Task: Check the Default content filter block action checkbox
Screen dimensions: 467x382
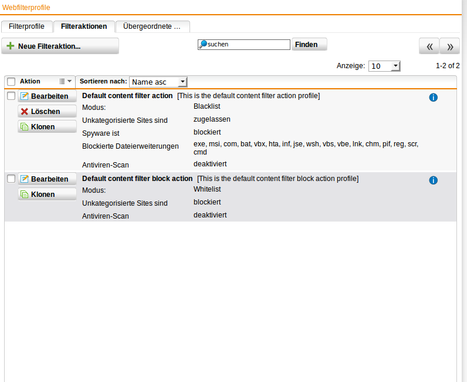Action: click(11, 179)
